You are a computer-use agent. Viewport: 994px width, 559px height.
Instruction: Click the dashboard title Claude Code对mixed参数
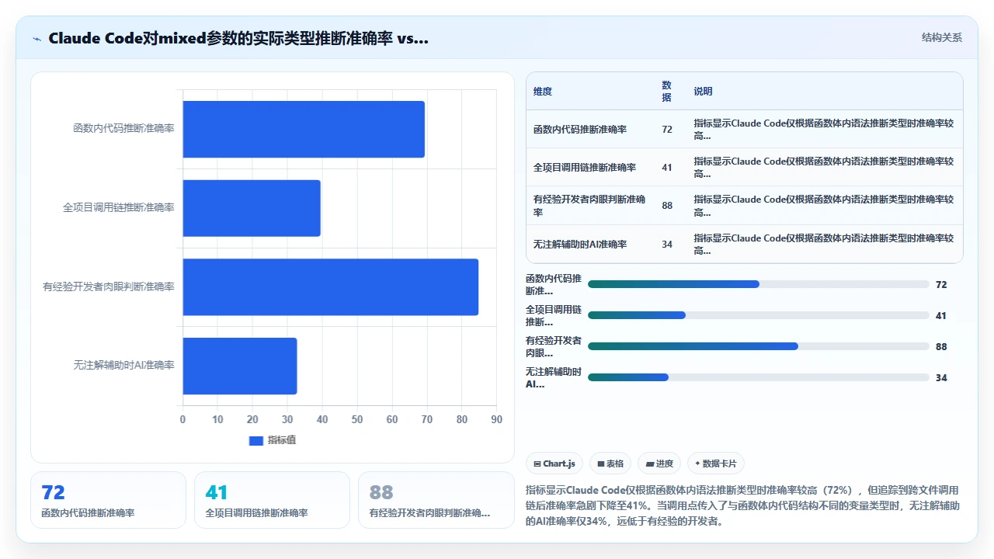238,38
